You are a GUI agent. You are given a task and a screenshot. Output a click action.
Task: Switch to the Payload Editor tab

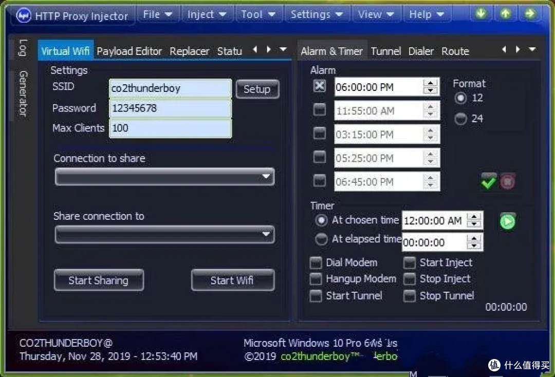(x=129, y=51)
